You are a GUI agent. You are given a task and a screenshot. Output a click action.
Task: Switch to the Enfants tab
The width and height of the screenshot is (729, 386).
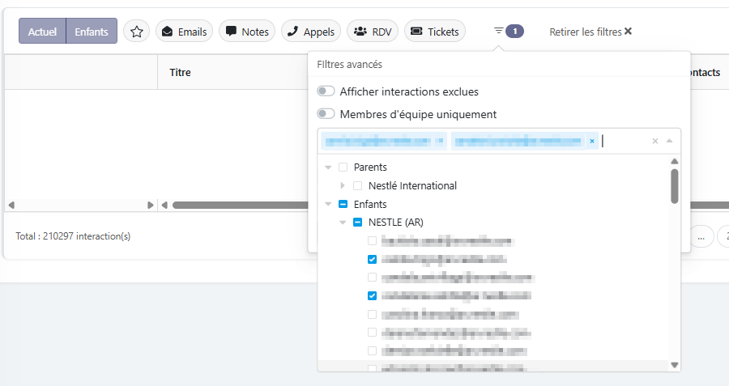[92, 32]
